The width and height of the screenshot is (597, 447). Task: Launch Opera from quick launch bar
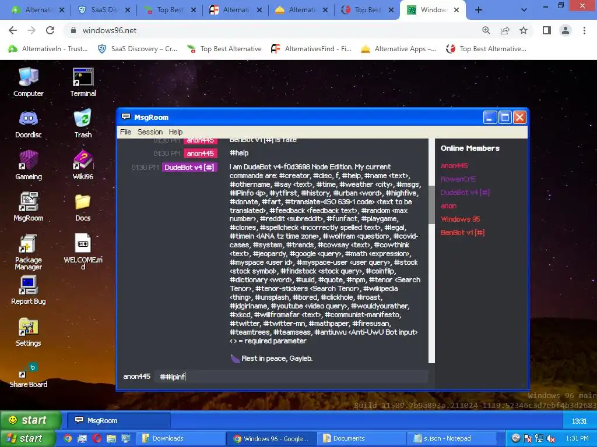[x=97, y=438]
